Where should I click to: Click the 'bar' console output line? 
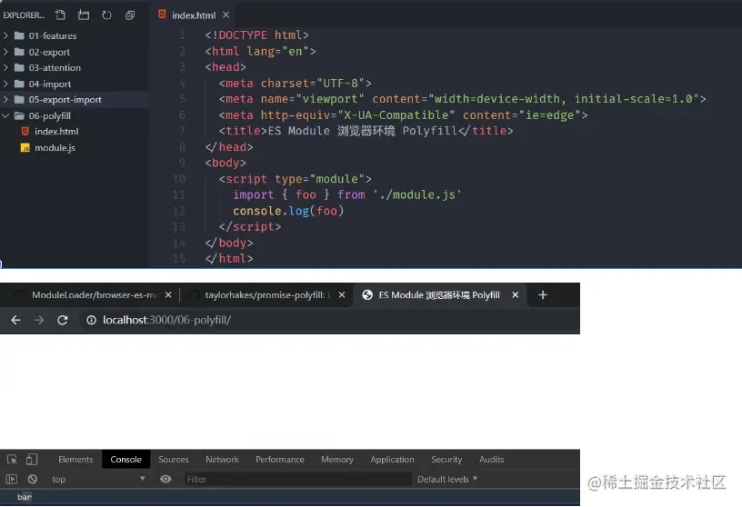coord(289,497)
